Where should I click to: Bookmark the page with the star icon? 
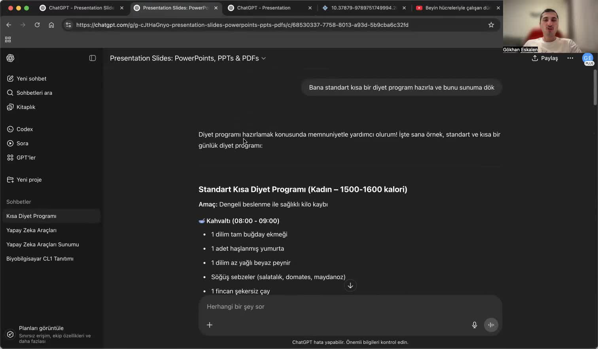[491, 25]
